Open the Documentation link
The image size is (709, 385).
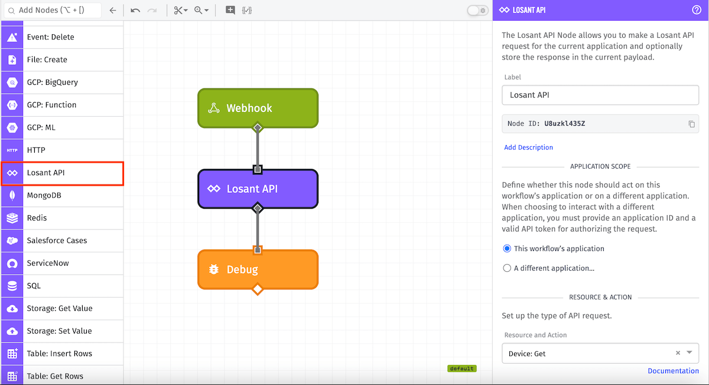coord(673,371)
